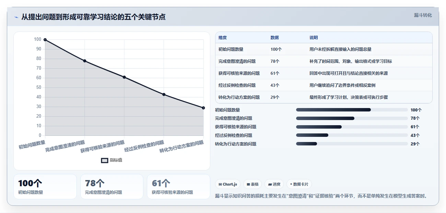Image resolution: width=446 pixels, height=213 pixels.
Task: Click the 完成意图澄清的问题 progress bar
Action: coord(352,118)
